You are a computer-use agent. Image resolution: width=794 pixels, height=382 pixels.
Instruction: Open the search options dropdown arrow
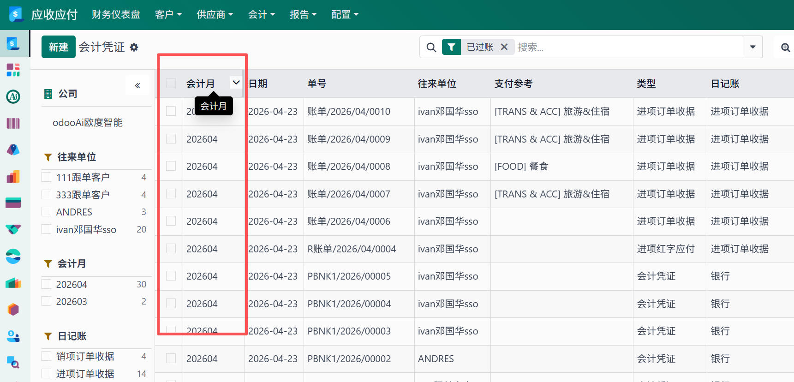click(752, 47)
